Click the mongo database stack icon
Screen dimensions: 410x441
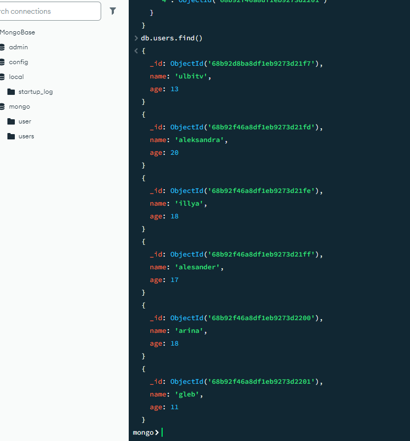tap(2, 107)
